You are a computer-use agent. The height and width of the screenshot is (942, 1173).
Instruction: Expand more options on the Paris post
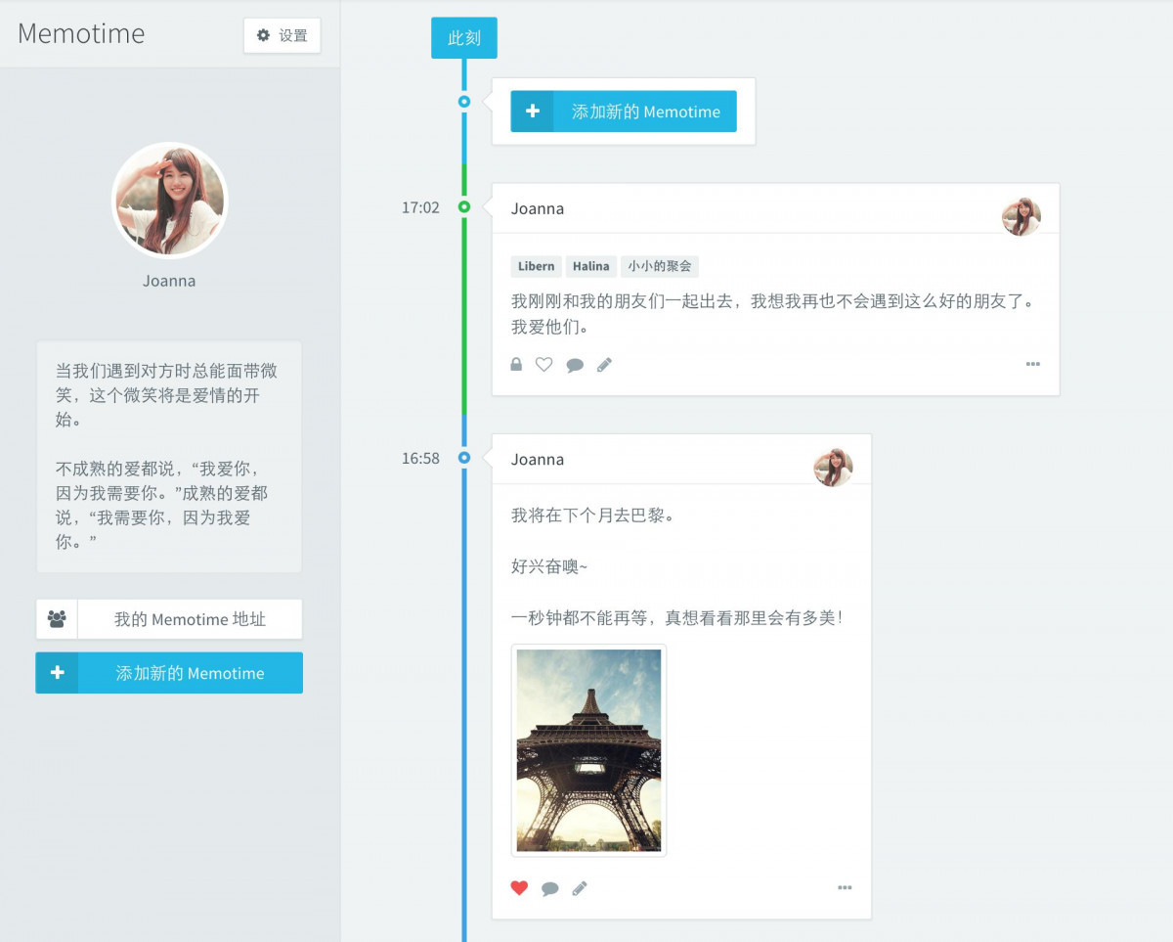845,888
